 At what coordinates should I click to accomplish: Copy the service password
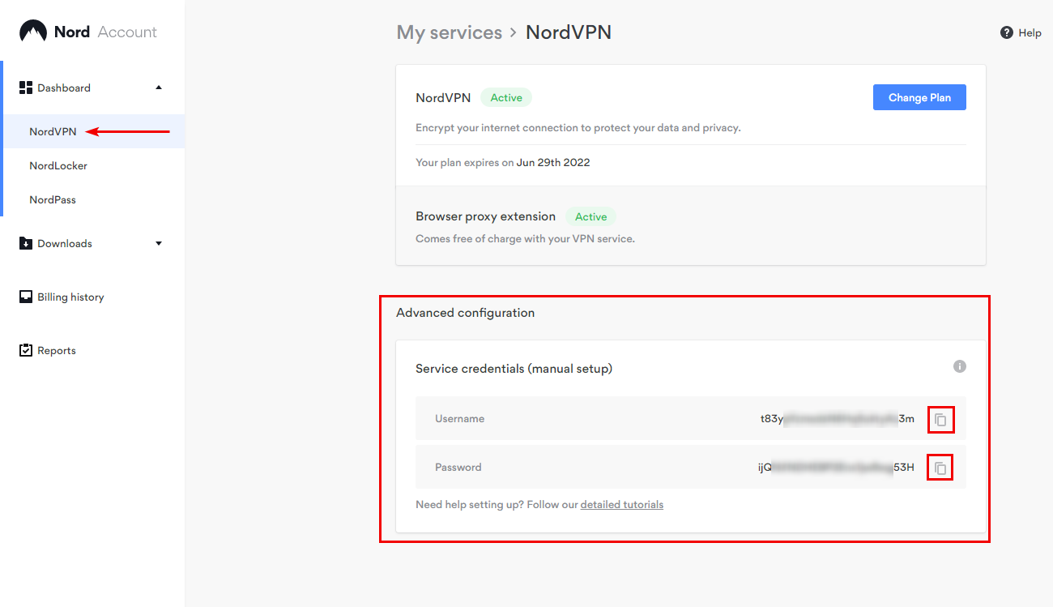pyautogui.click(x=940, y=467)
